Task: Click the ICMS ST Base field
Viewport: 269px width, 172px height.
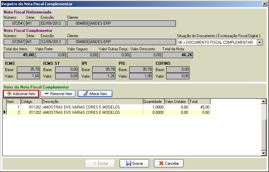Action: tap(67, 69)
